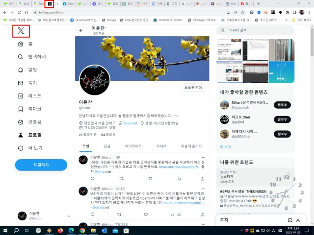The height and width of the screenshot is (235, 314).
Task: Open the Google bookmark in bookmarks bar
Action: point(109,20)
